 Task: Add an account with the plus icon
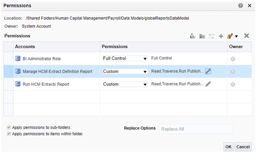(x=221, y=36)
